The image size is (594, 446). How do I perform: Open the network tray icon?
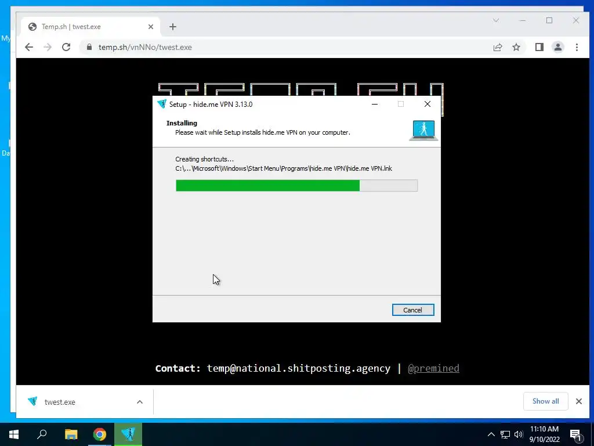[505, 434]
